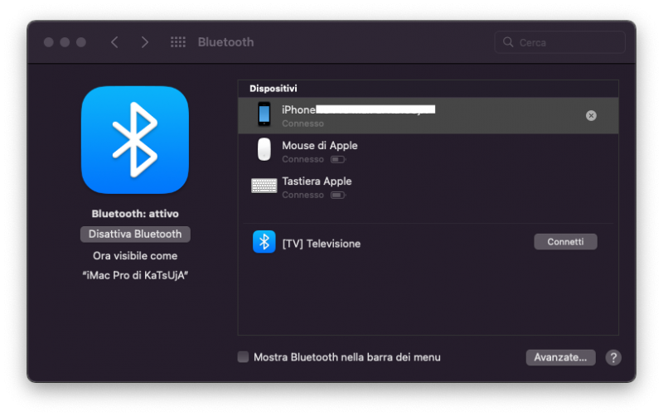Open Avanzate... options

click(561, 358)
